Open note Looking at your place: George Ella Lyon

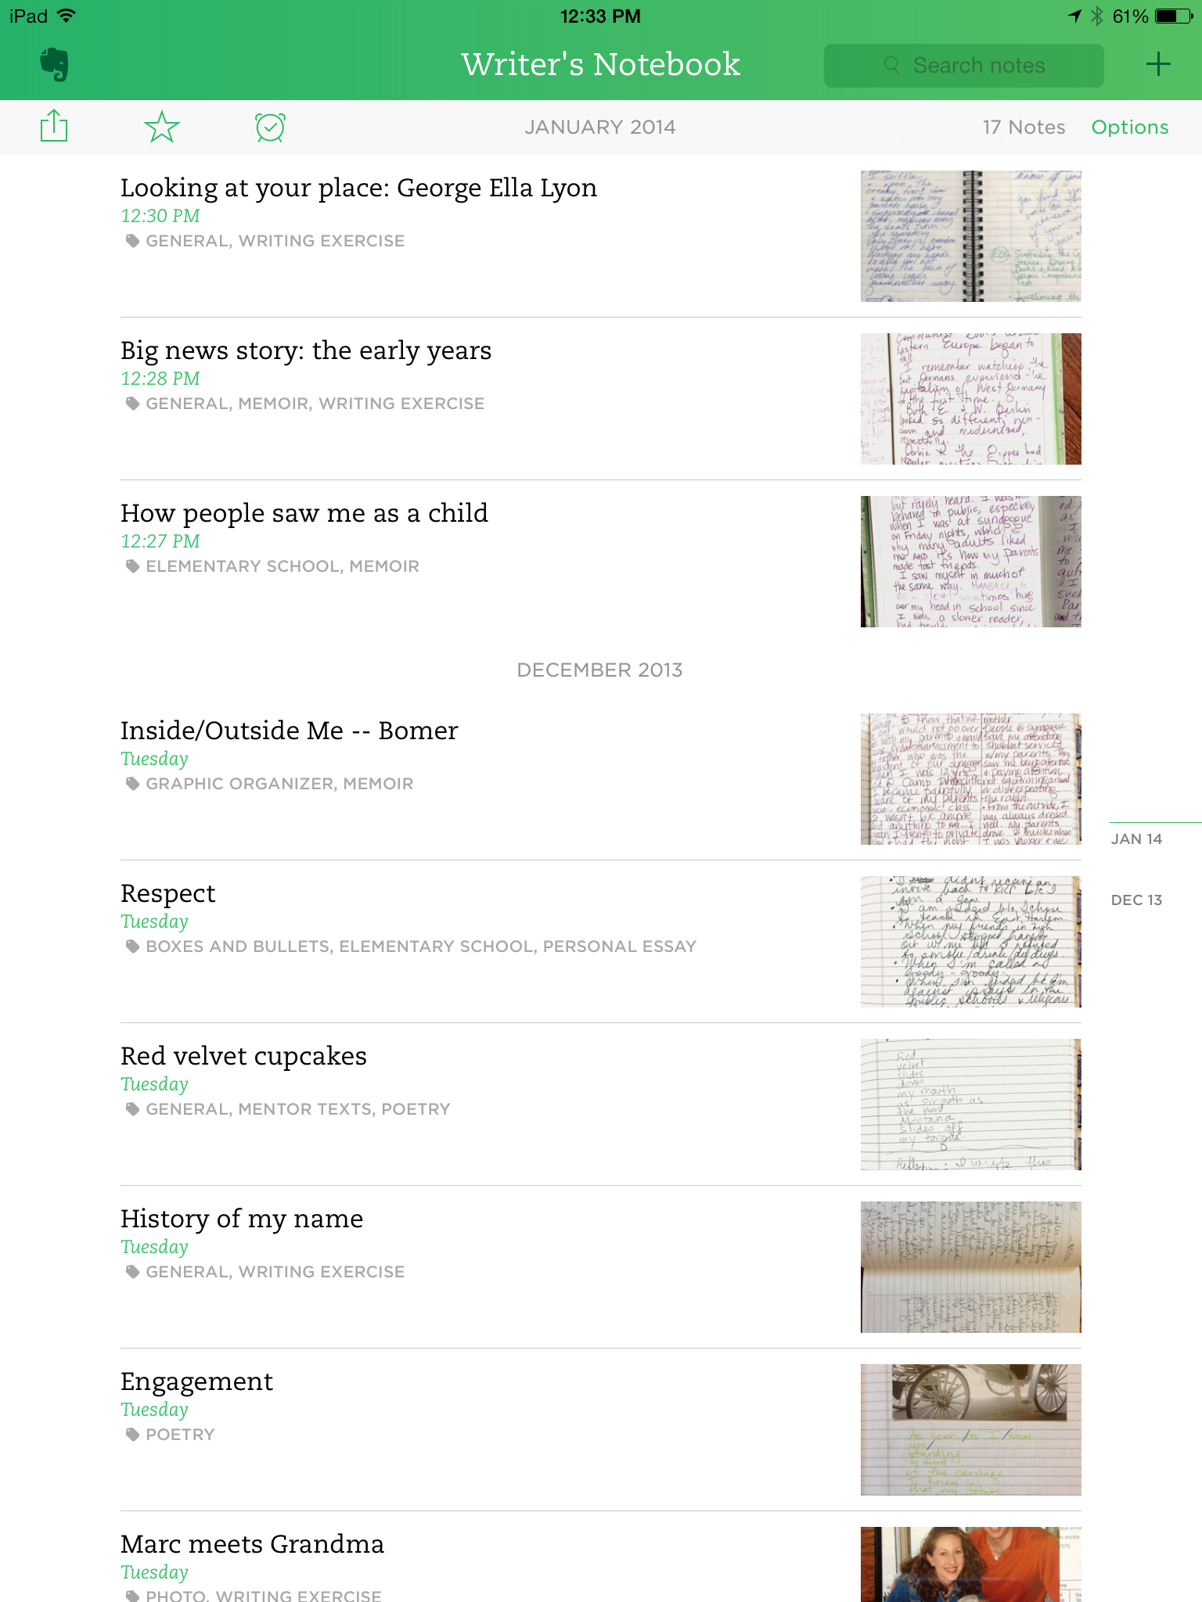(x=600, y=235)
